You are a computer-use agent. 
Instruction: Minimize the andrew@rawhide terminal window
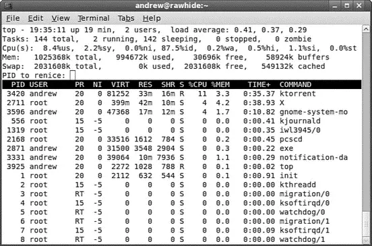coord(335,5)
